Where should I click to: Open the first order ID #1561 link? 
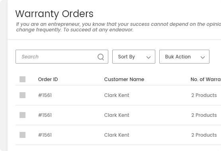click(x=45, y=95)
